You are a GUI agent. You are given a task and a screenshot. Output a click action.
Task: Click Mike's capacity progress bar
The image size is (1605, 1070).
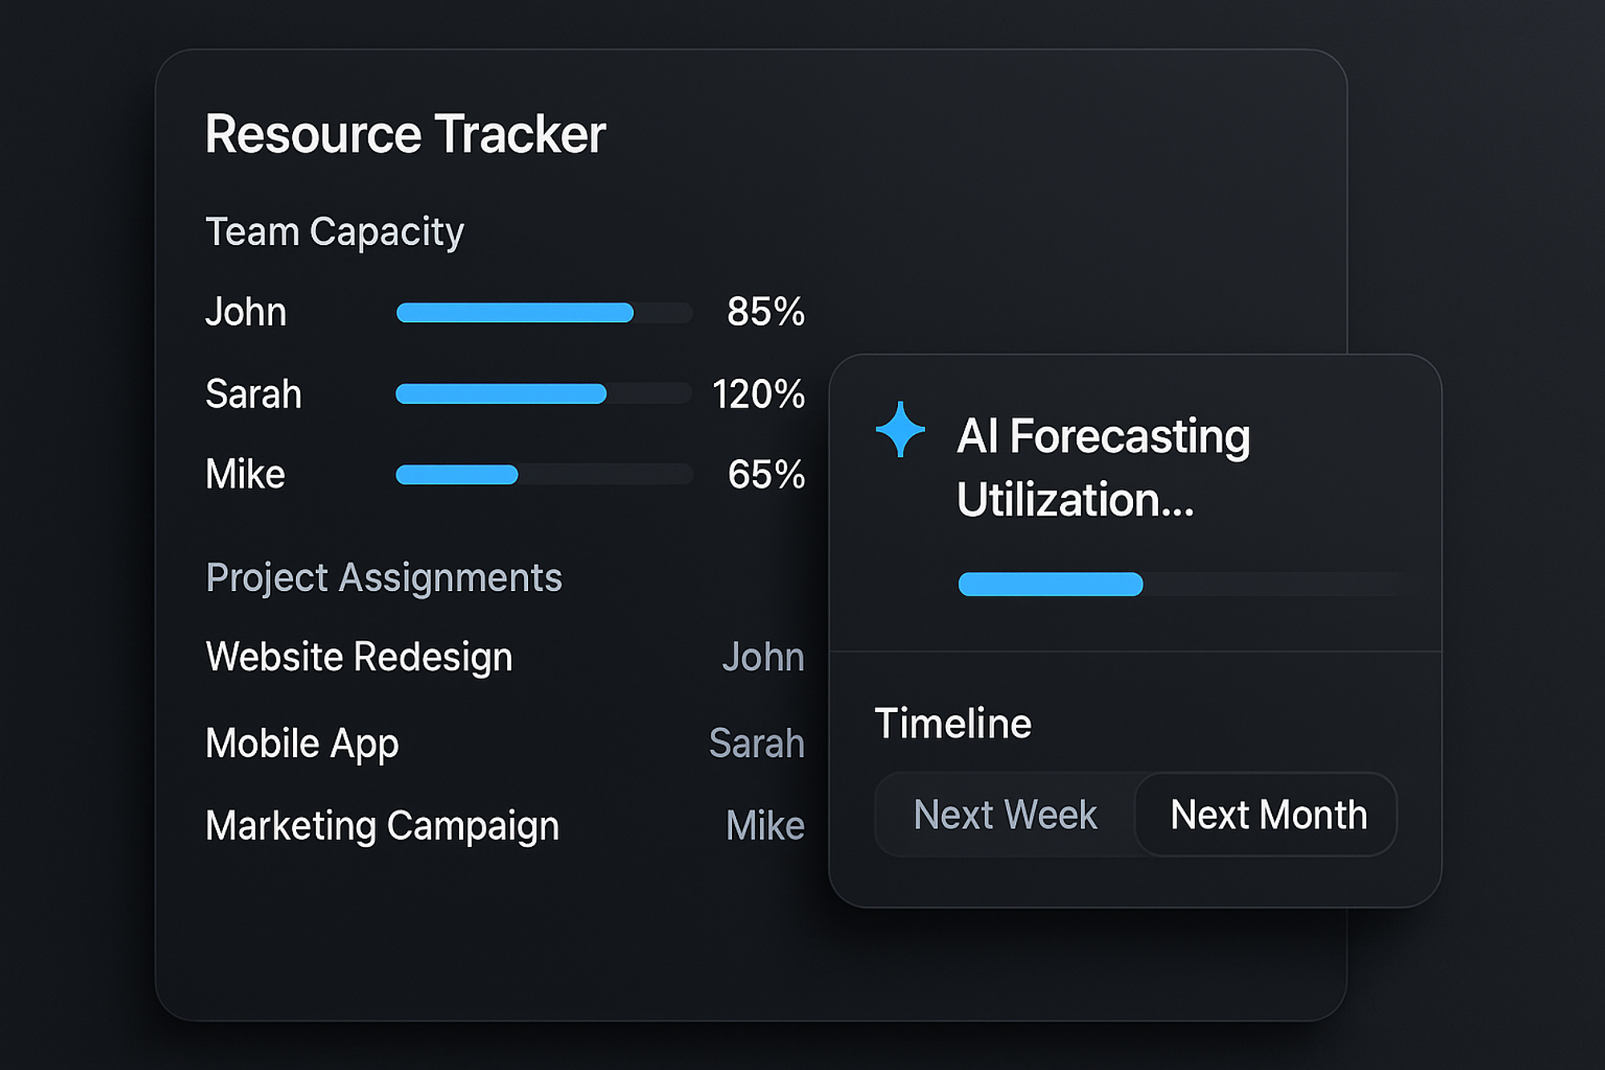544,474
